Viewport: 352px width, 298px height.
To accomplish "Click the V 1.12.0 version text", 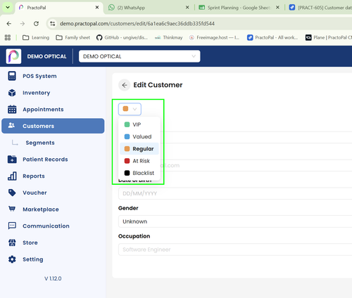I will tap(53, 278).
